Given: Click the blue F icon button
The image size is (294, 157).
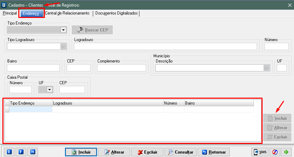Looking at the screenshot, I should click(21, 152).
